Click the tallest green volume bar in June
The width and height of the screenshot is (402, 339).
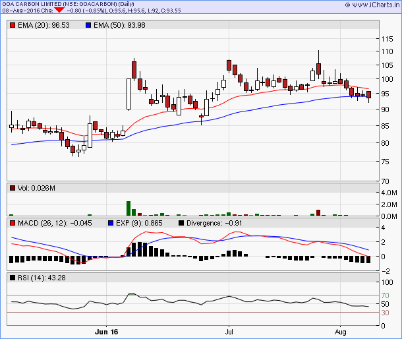pyautogui.click(x=129, y=208)
